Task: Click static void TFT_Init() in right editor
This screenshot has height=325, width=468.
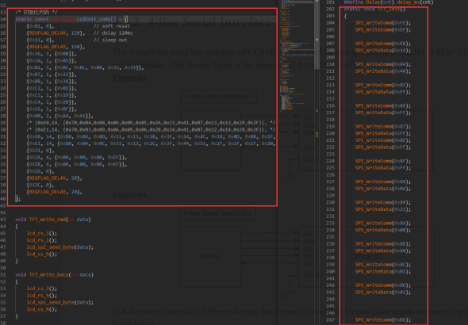Action: point(375,9)
